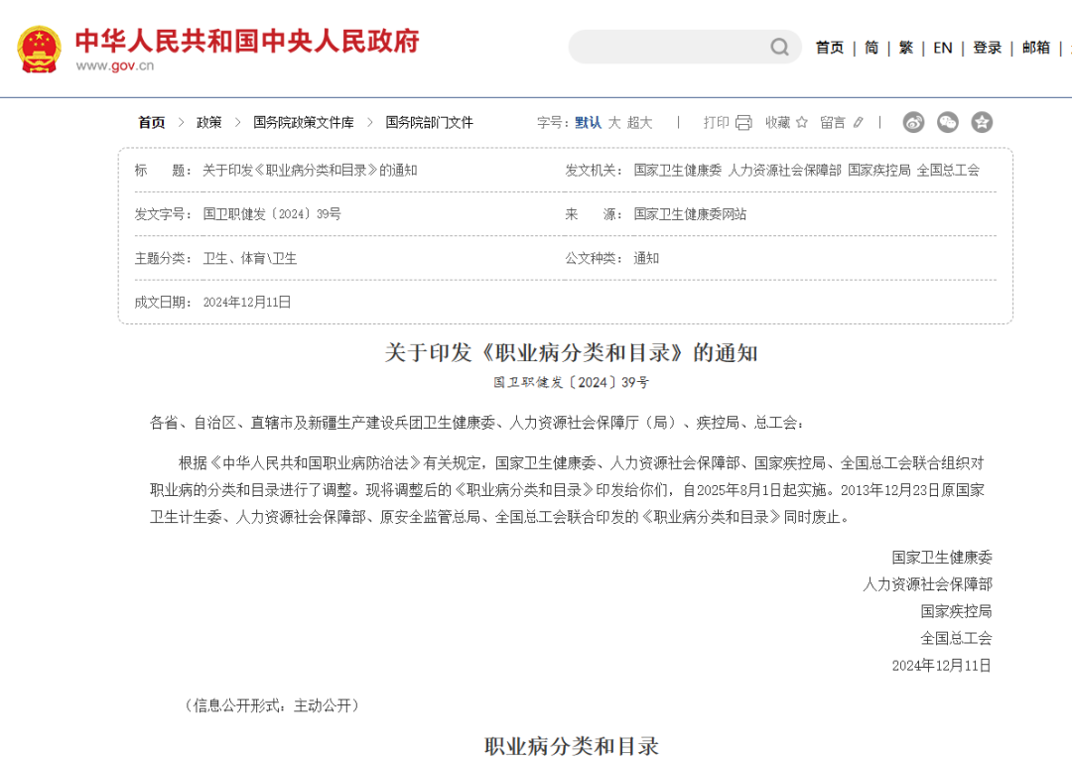This screenshot has width=1072, height=762.
Task: Click the search magnifier icon
Action: (x=779, y=48)
